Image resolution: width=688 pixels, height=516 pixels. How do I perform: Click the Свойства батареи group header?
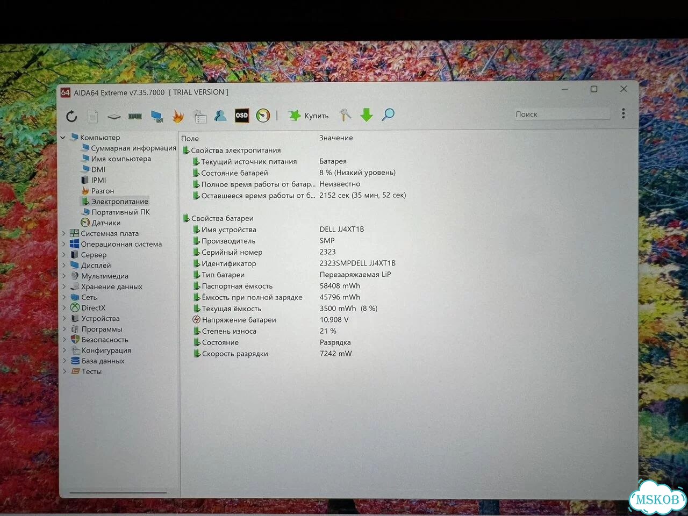tap(218, 218)
